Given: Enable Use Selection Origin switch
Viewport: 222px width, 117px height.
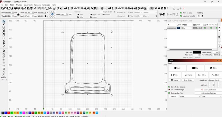Looking at the screenshot, I should pos(169,90).
